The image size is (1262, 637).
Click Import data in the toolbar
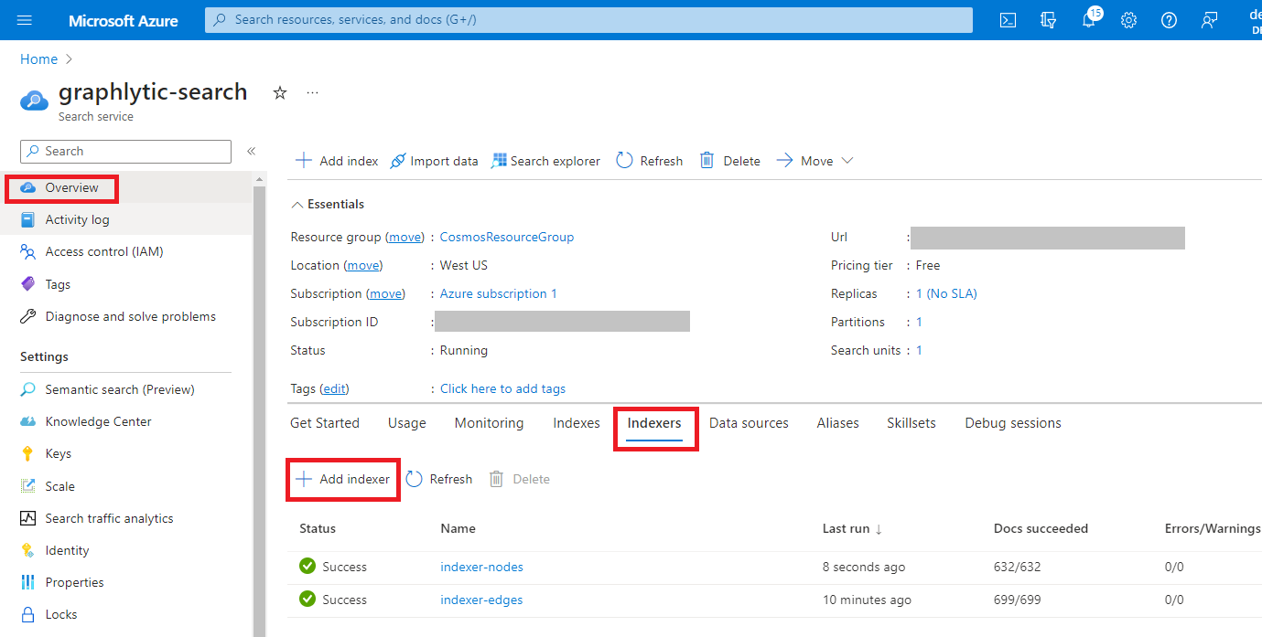click(x=434, y=161)
